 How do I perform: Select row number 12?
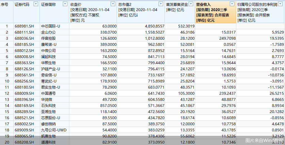(x=7, y=93)
